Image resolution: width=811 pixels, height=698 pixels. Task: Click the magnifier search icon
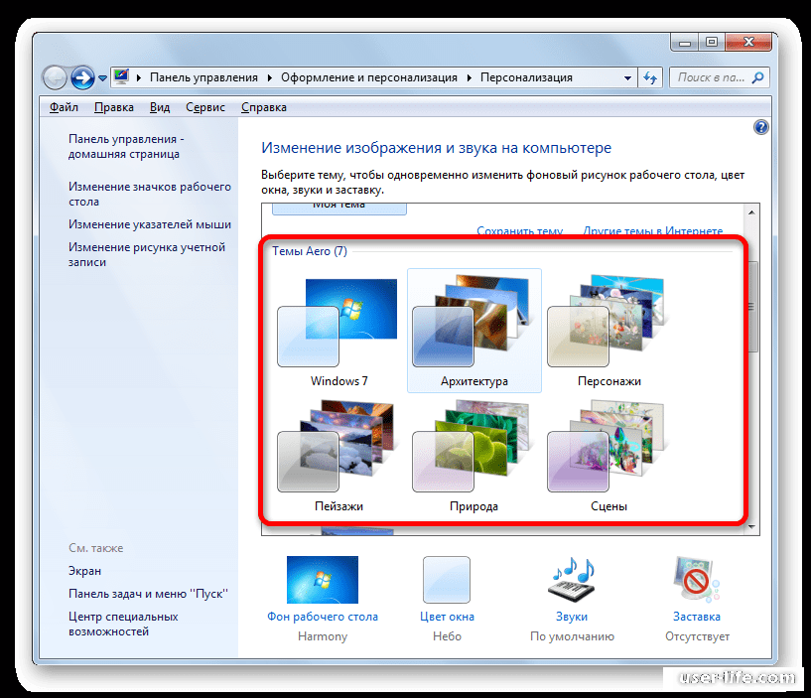[758, 77]
